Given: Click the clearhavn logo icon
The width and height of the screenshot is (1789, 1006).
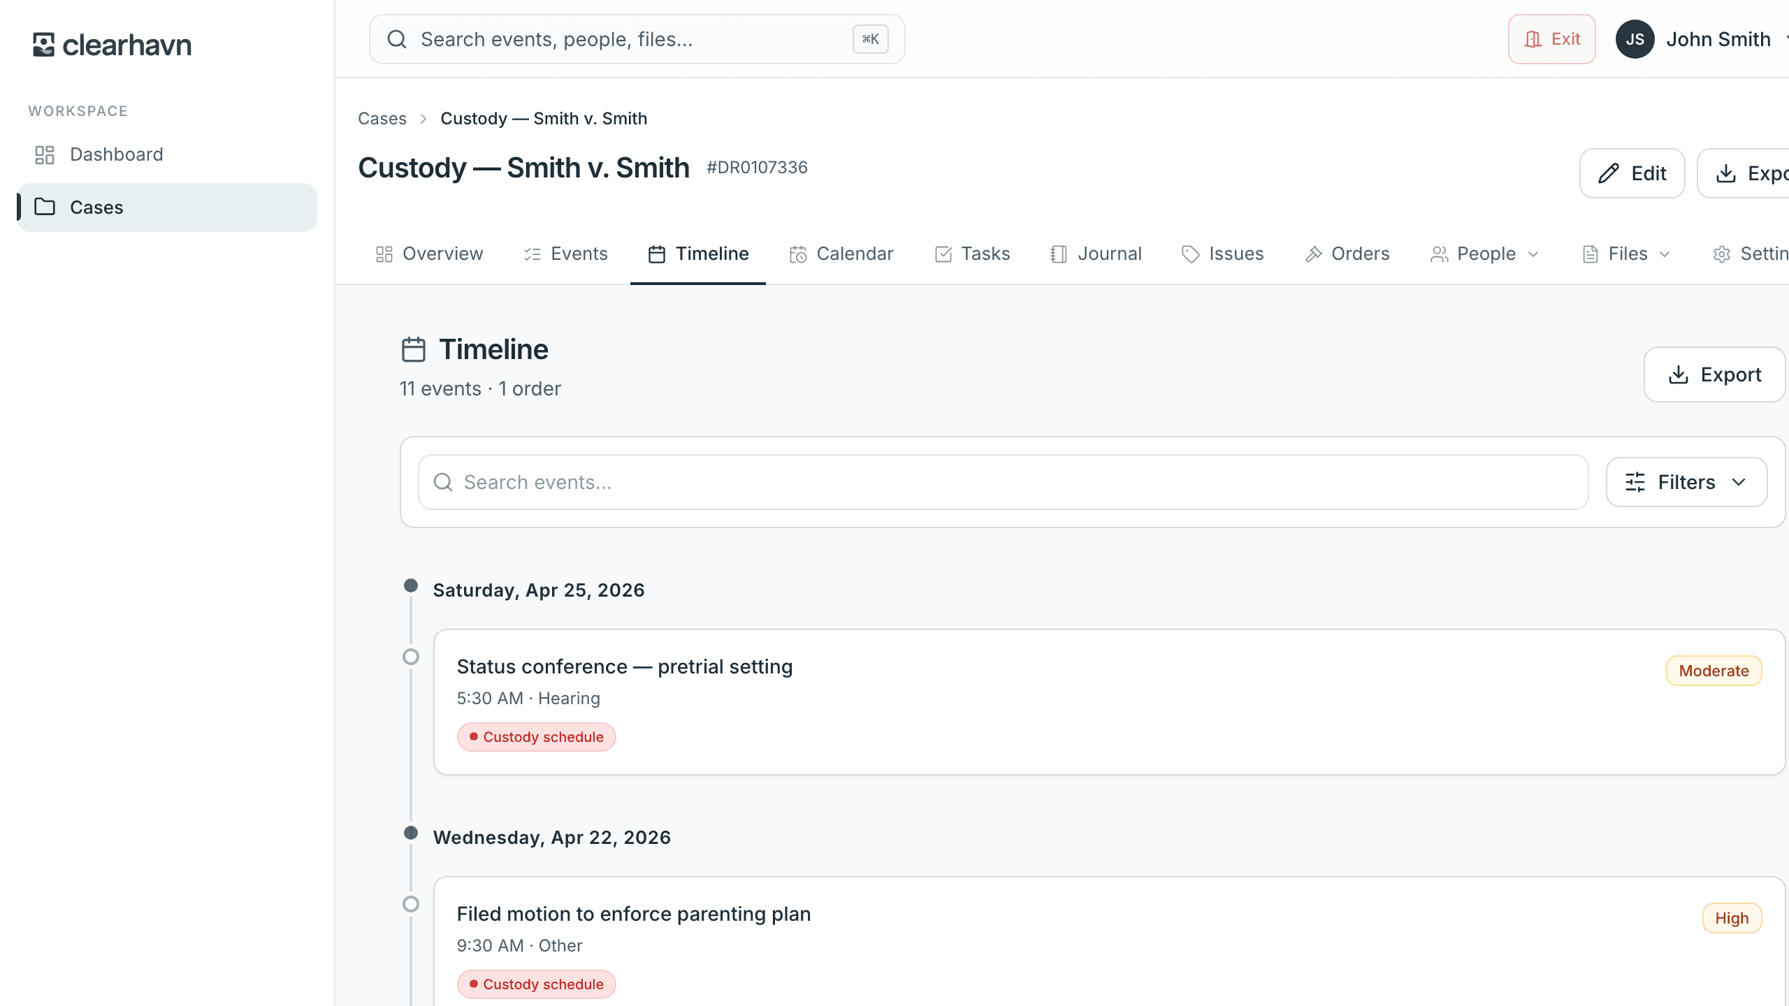Looking at the screenshot, I should (43, 45).
